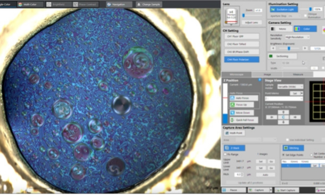Move stage right with arrow button

click(294, 117)
